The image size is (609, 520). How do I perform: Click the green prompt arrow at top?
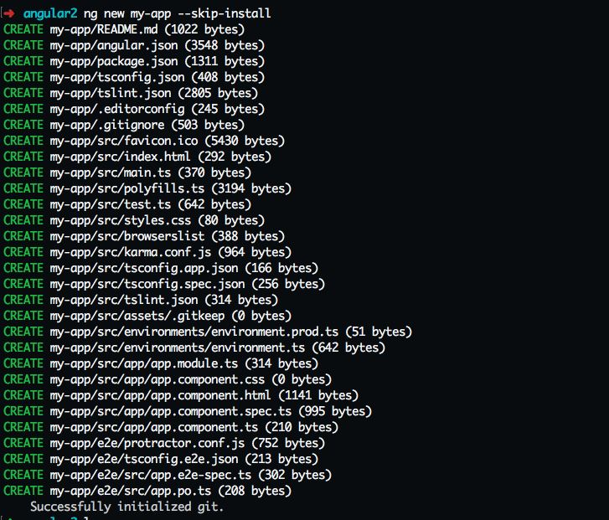pyautogui.click(x=10, y=14)
